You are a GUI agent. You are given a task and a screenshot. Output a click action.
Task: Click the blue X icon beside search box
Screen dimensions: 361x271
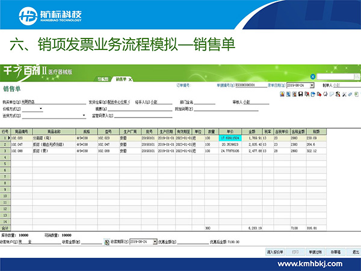tap(313, 76)
